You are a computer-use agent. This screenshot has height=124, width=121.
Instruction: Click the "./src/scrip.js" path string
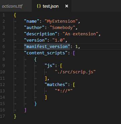tap(75, 72)
